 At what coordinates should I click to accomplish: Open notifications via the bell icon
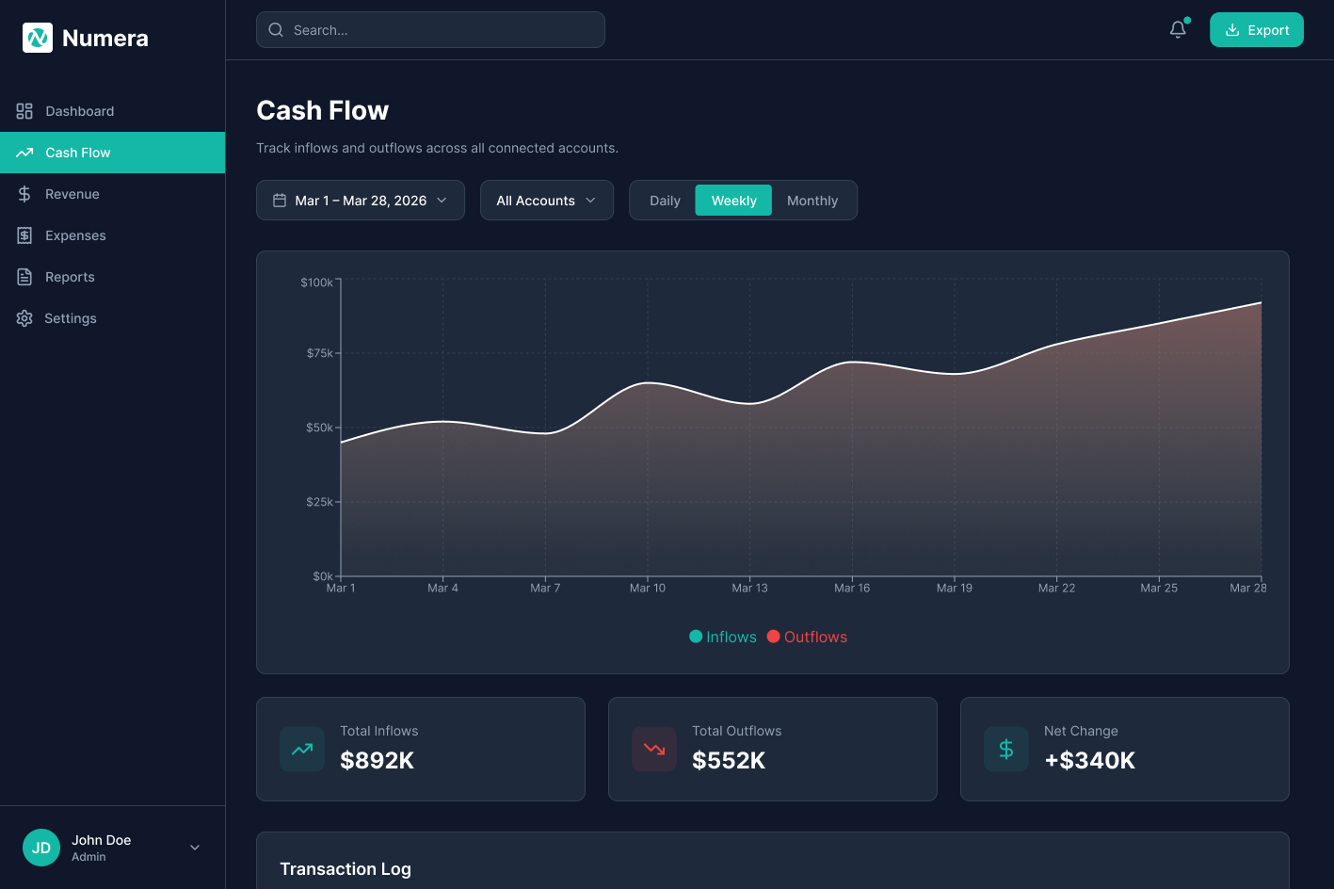click(x=1178, y=30)
